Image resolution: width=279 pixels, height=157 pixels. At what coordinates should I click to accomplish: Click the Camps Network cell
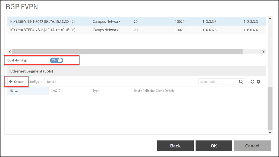tap(105, 30)
